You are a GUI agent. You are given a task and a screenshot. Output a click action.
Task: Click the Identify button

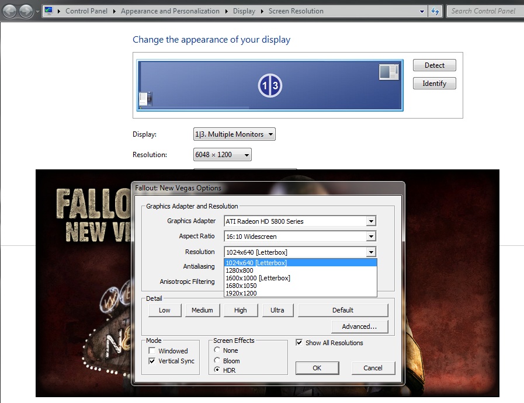click(434, 83)
